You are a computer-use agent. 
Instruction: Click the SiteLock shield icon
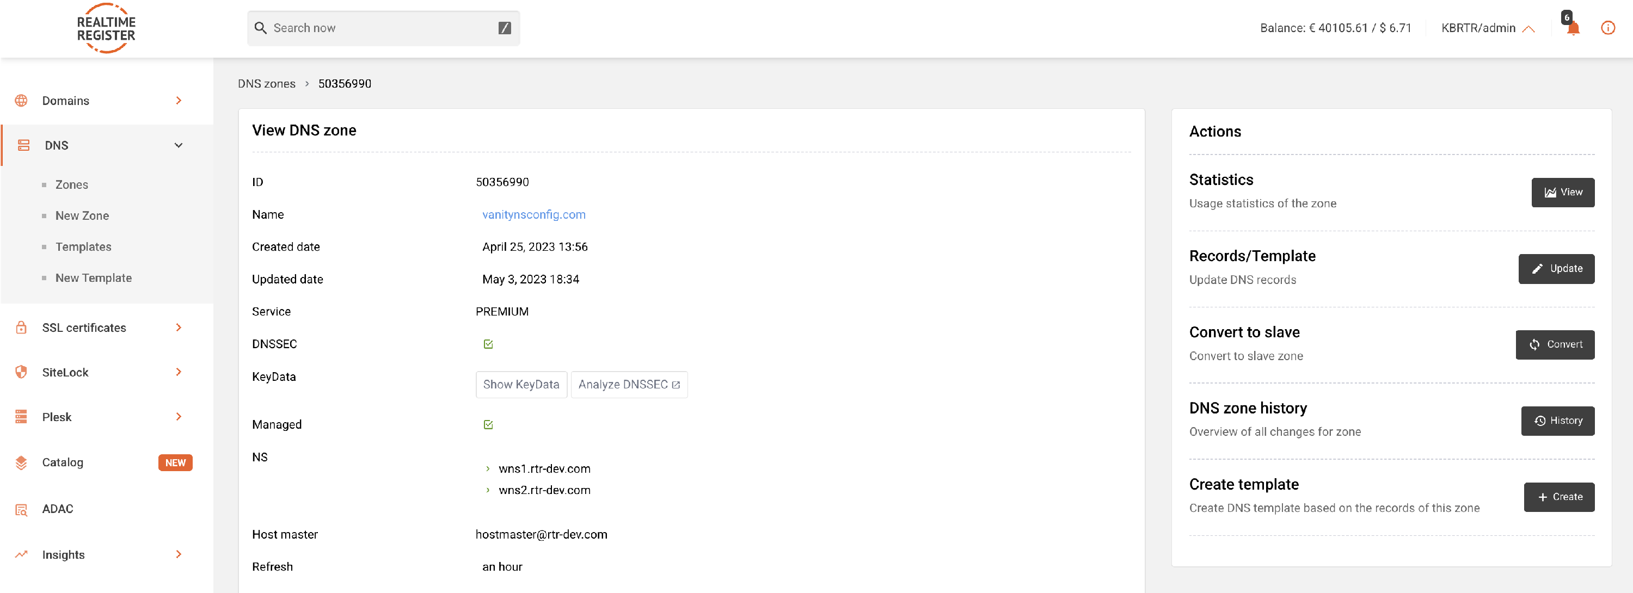pyautogui.click(x=22, y=372)
